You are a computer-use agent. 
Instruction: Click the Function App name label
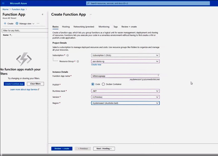click(61, 76)
